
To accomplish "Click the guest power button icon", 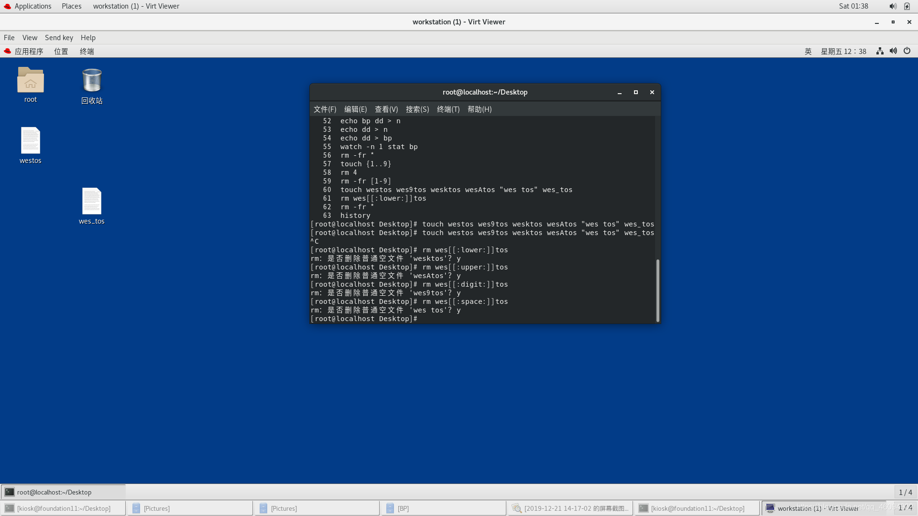I will [x=907, y=51].
